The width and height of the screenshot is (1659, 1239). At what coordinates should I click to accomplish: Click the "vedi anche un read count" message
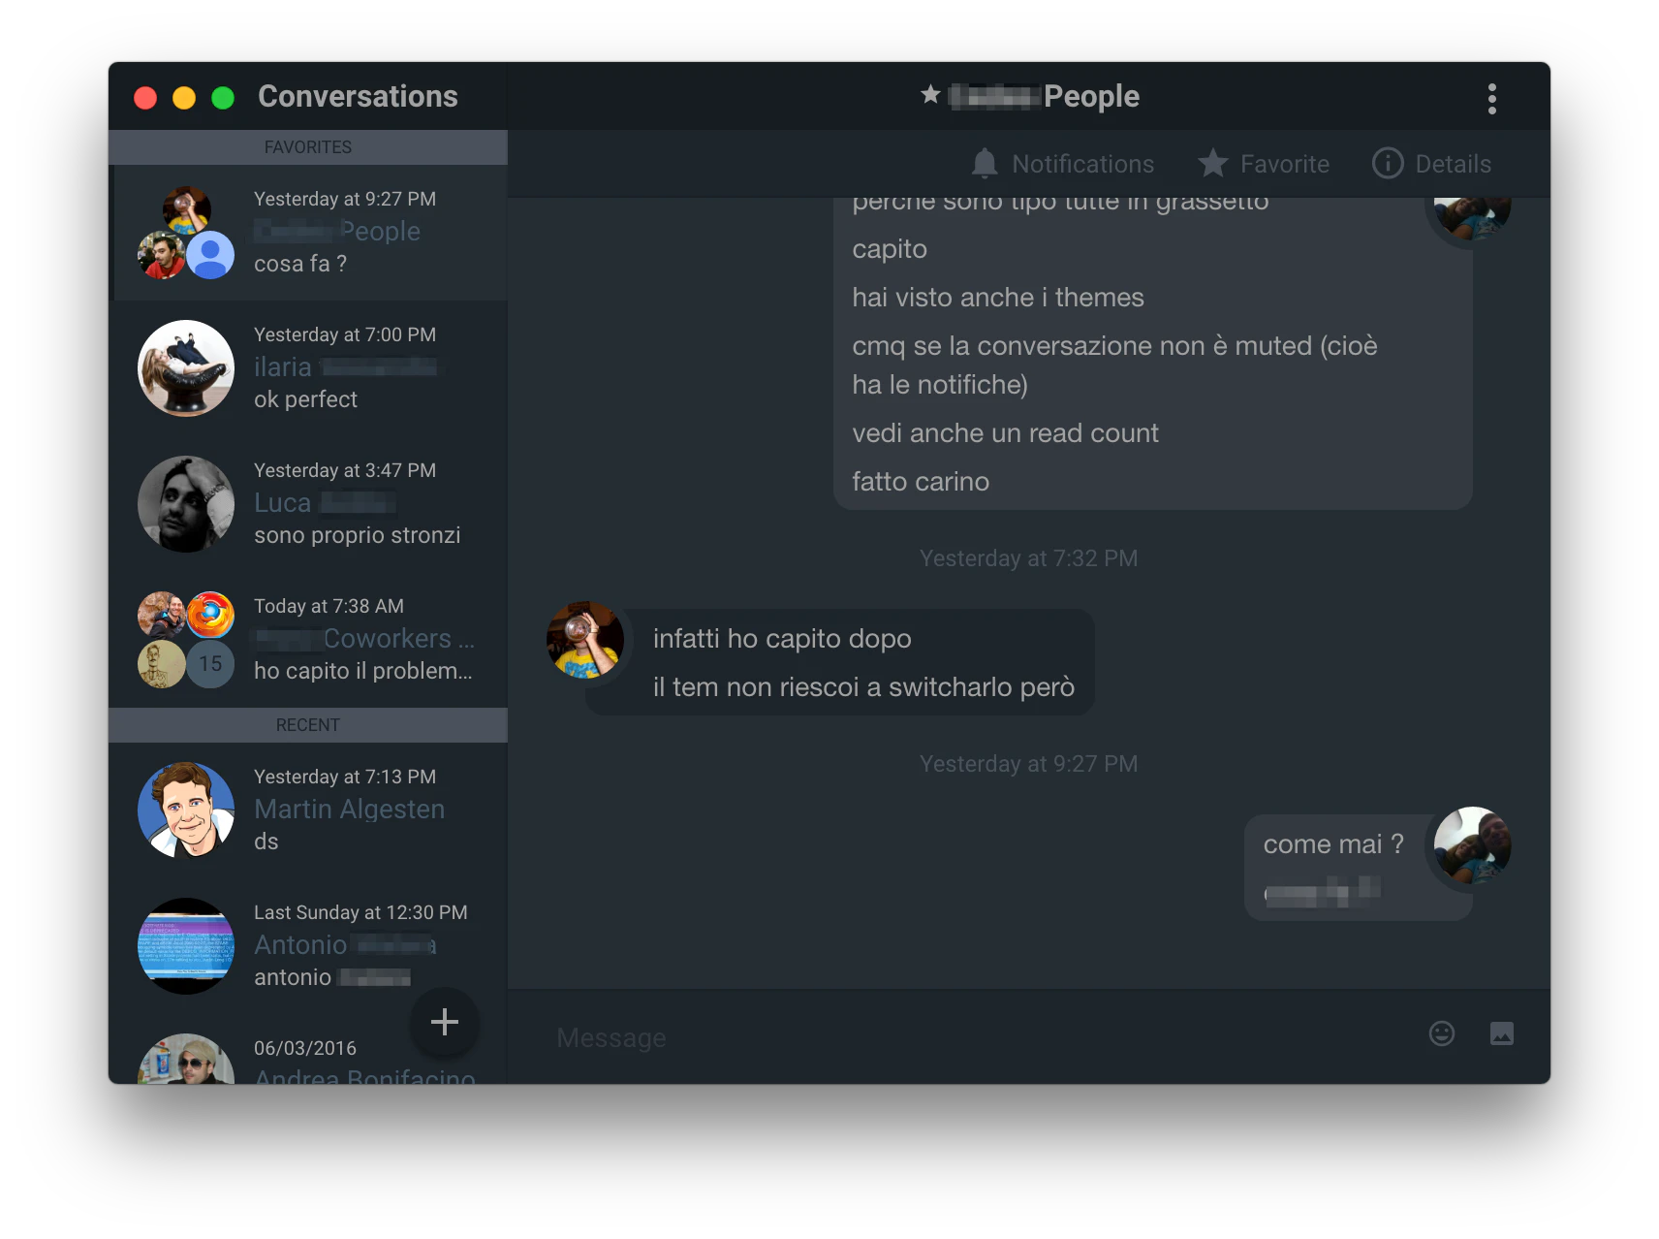1005,433
